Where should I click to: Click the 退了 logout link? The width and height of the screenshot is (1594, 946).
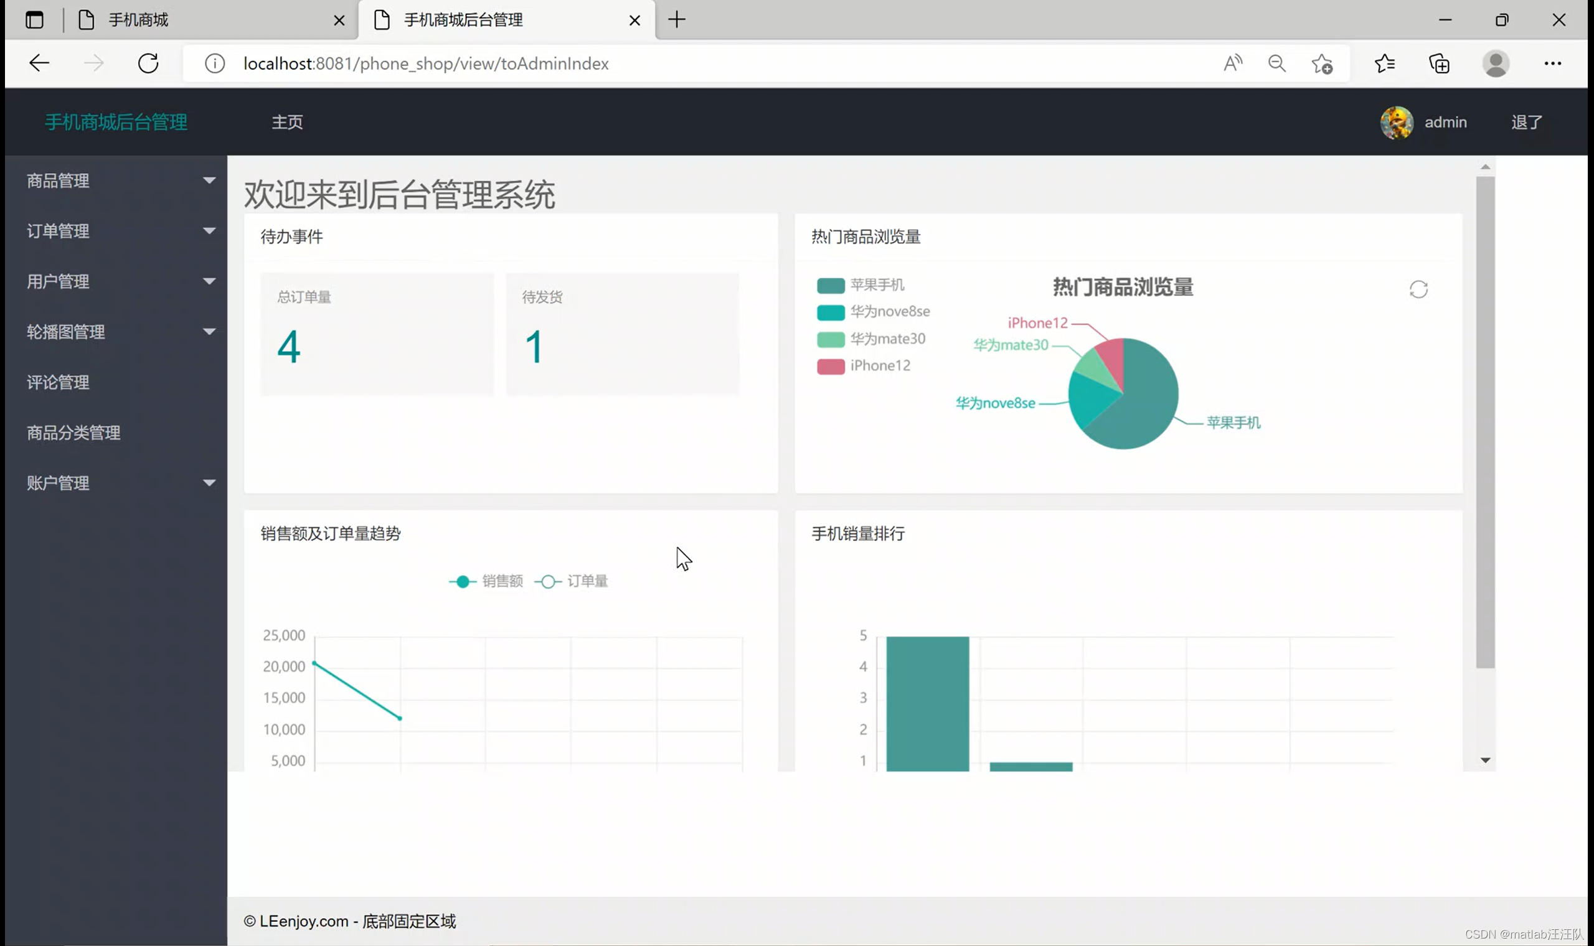click(1526, 123)
